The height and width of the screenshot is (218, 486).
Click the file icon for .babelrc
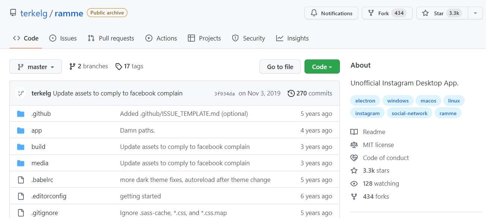(21, 180)
